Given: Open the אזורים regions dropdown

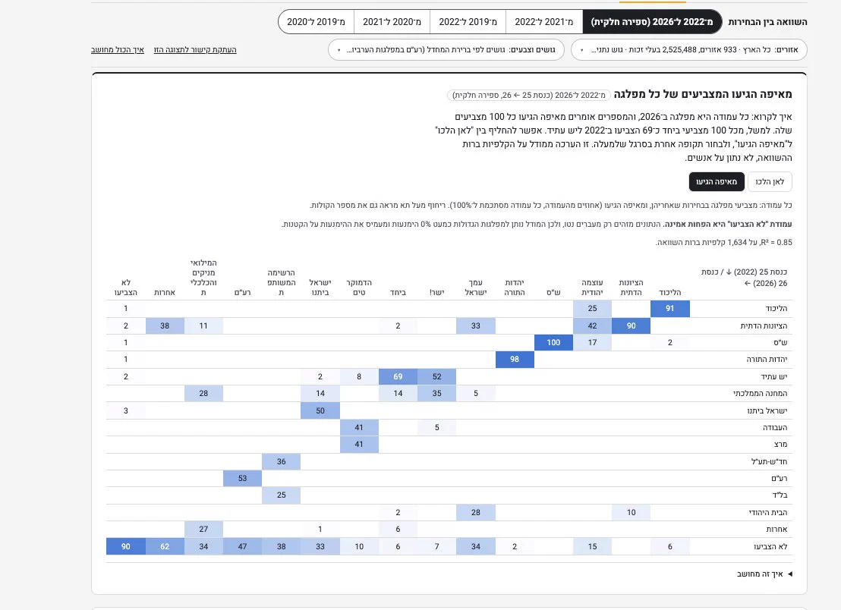Looking at the screenshot, I should click(x=688, y=50).
